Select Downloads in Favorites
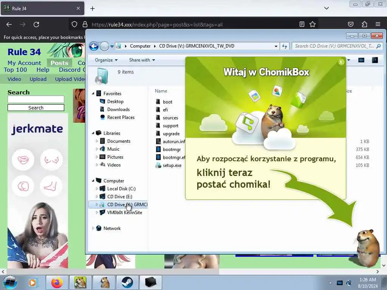This screenshot has height=290, width=387. tap(118, 109)
